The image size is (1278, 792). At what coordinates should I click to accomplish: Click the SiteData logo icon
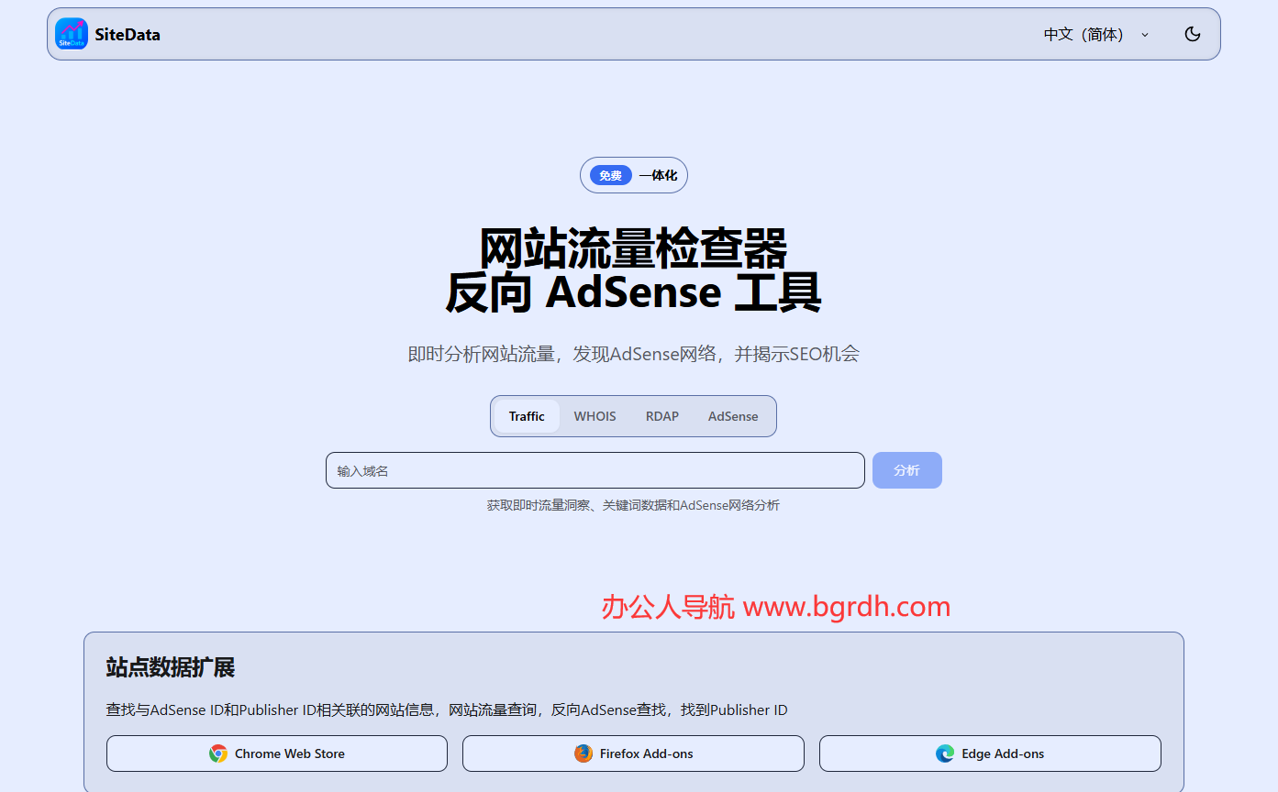(72, 34)
